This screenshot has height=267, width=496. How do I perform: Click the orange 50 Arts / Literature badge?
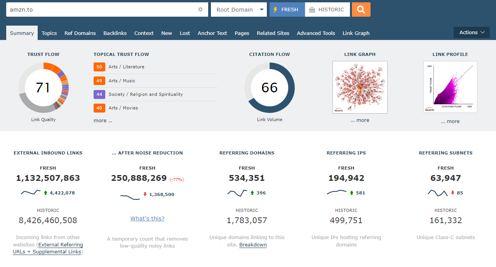(x=99, y=67)
